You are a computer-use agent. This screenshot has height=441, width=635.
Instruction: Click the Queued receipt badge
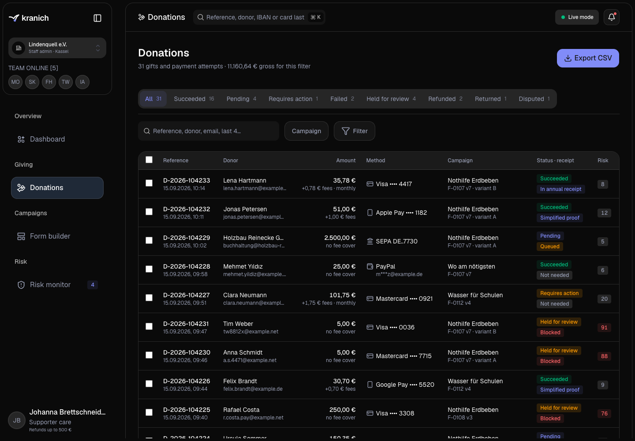point(550,247)
